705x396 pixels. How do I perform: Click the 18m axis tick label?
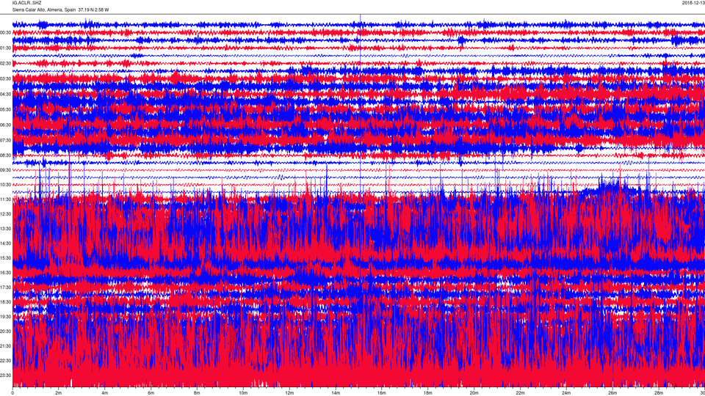click(x=428, y=393)
